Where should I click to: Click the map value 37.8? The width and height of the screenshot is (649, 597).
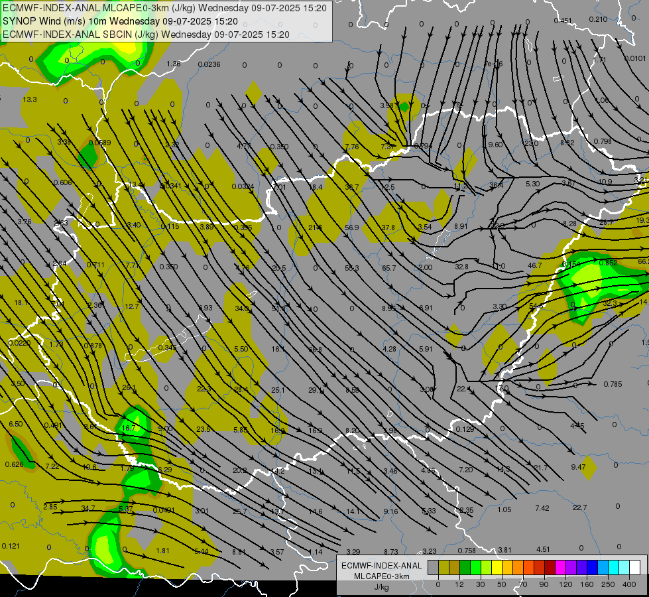click(388, 228)
